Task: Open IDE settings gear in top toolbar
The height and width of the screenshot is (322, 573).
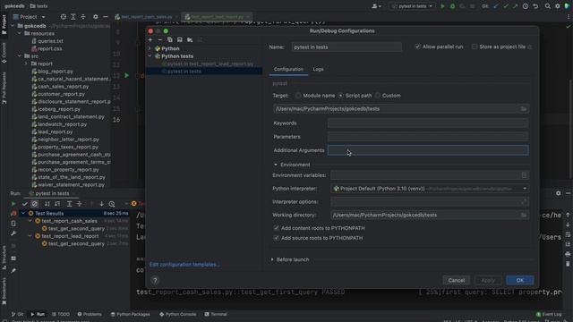Action: pyautogui.click(x=557, y=6)
